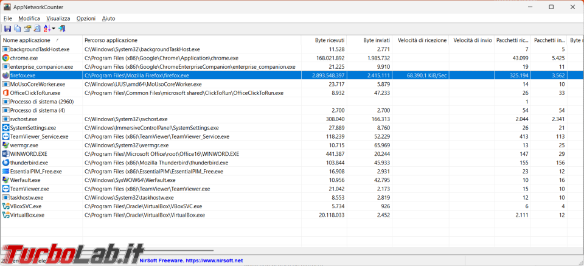Screen dimensions: 584x266
Task: Click the EssentialPIM_Free.exe icon
Action: coord(5,172)
